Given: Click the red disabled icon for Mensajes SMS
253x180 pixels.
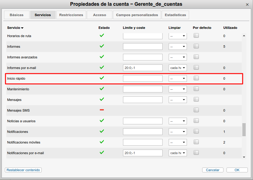Looking at the screenshot, I should pos(102,110).
